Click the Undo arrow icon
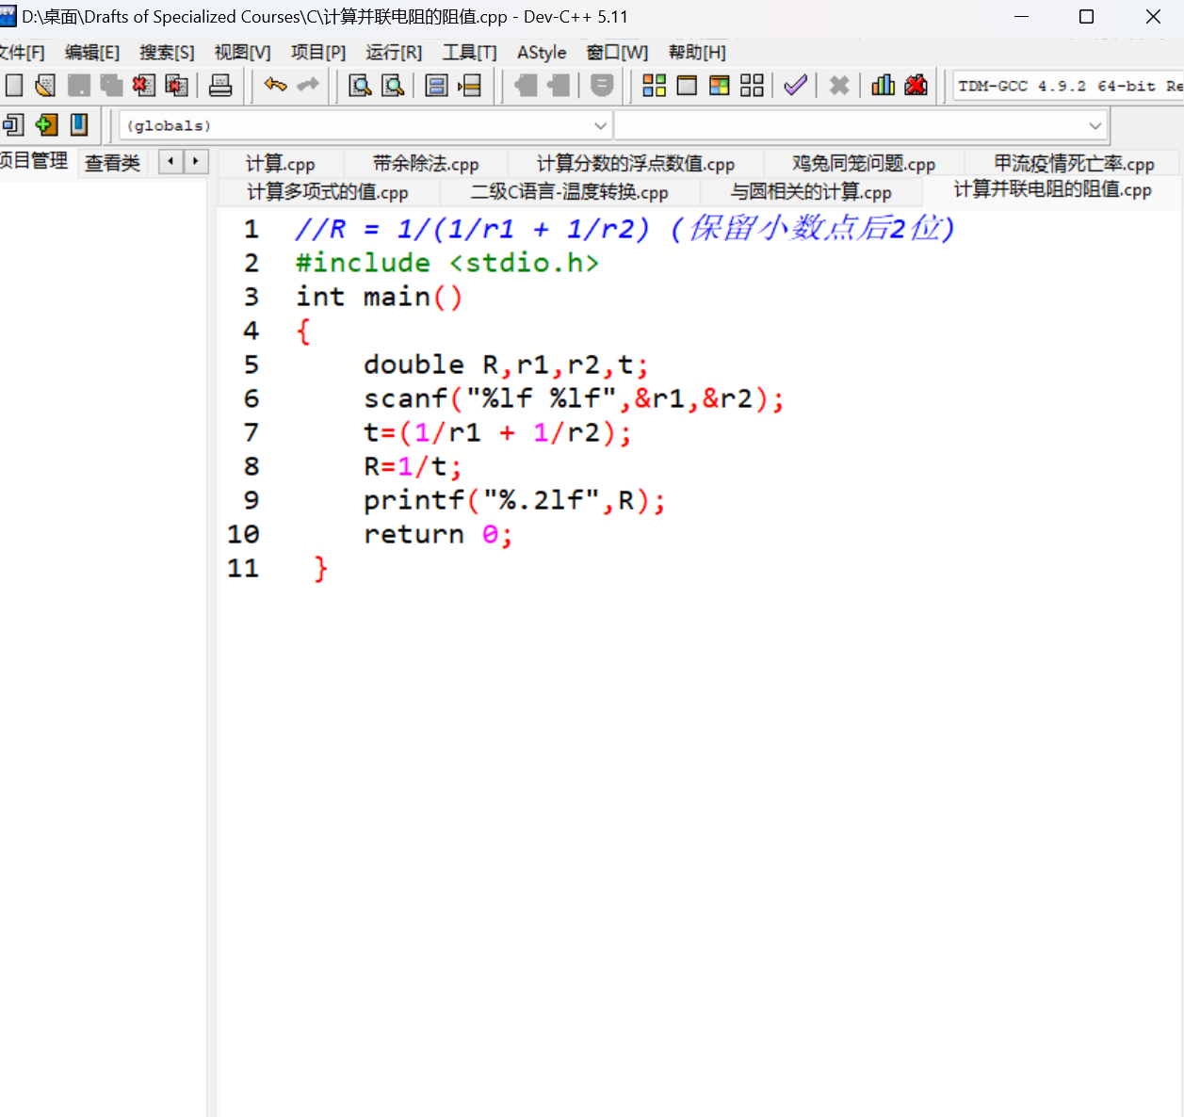The height and width of the screenshot is (1117, 1184). [x=275, y=86]
